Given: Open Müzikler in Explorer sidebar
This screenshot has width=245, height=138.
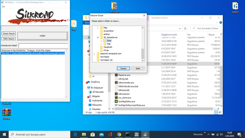Looking at the screenshot, I should point(96,109).
